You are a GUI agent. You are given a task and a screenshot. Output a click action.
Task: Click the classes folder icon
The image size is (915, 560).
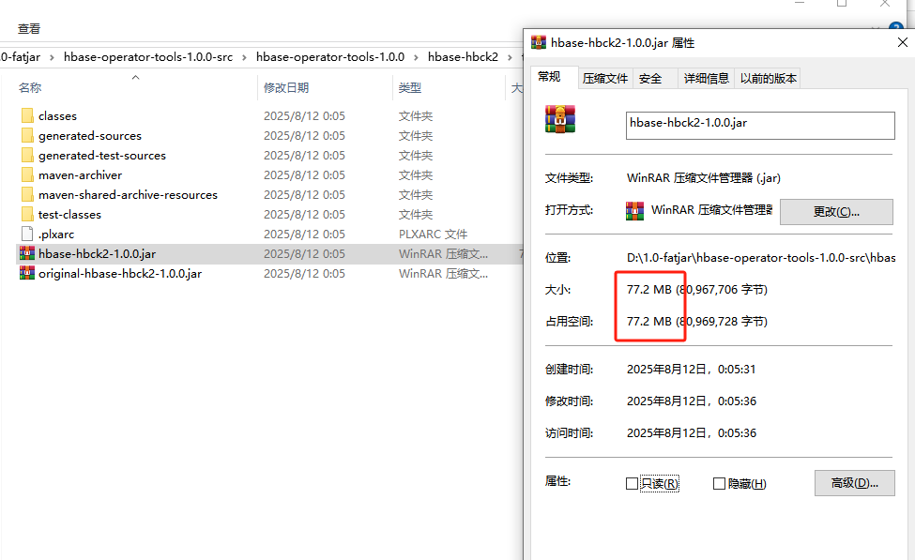pos(27,115)
